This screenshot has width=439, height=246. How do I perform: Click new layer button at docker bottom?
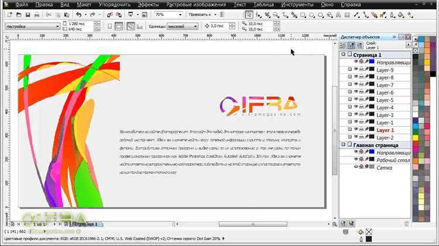pyautogui.click(x=343, y=223)
